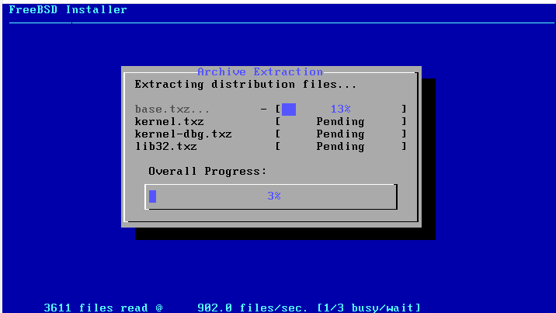Select the Archive Extraction dialog title

(260, 71)
